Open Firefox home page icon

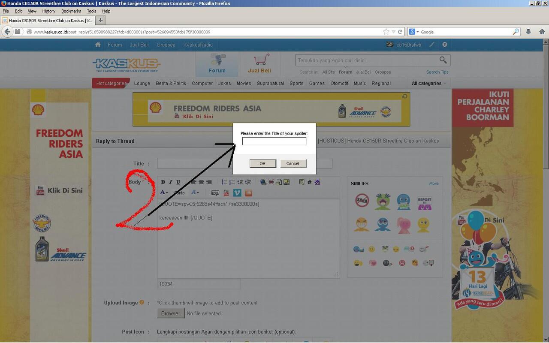tap(542, 32)
